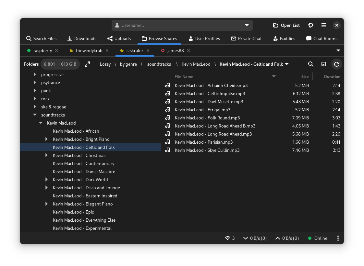
Task: Open the Chat Rooms tab
Action: (322, 39)
